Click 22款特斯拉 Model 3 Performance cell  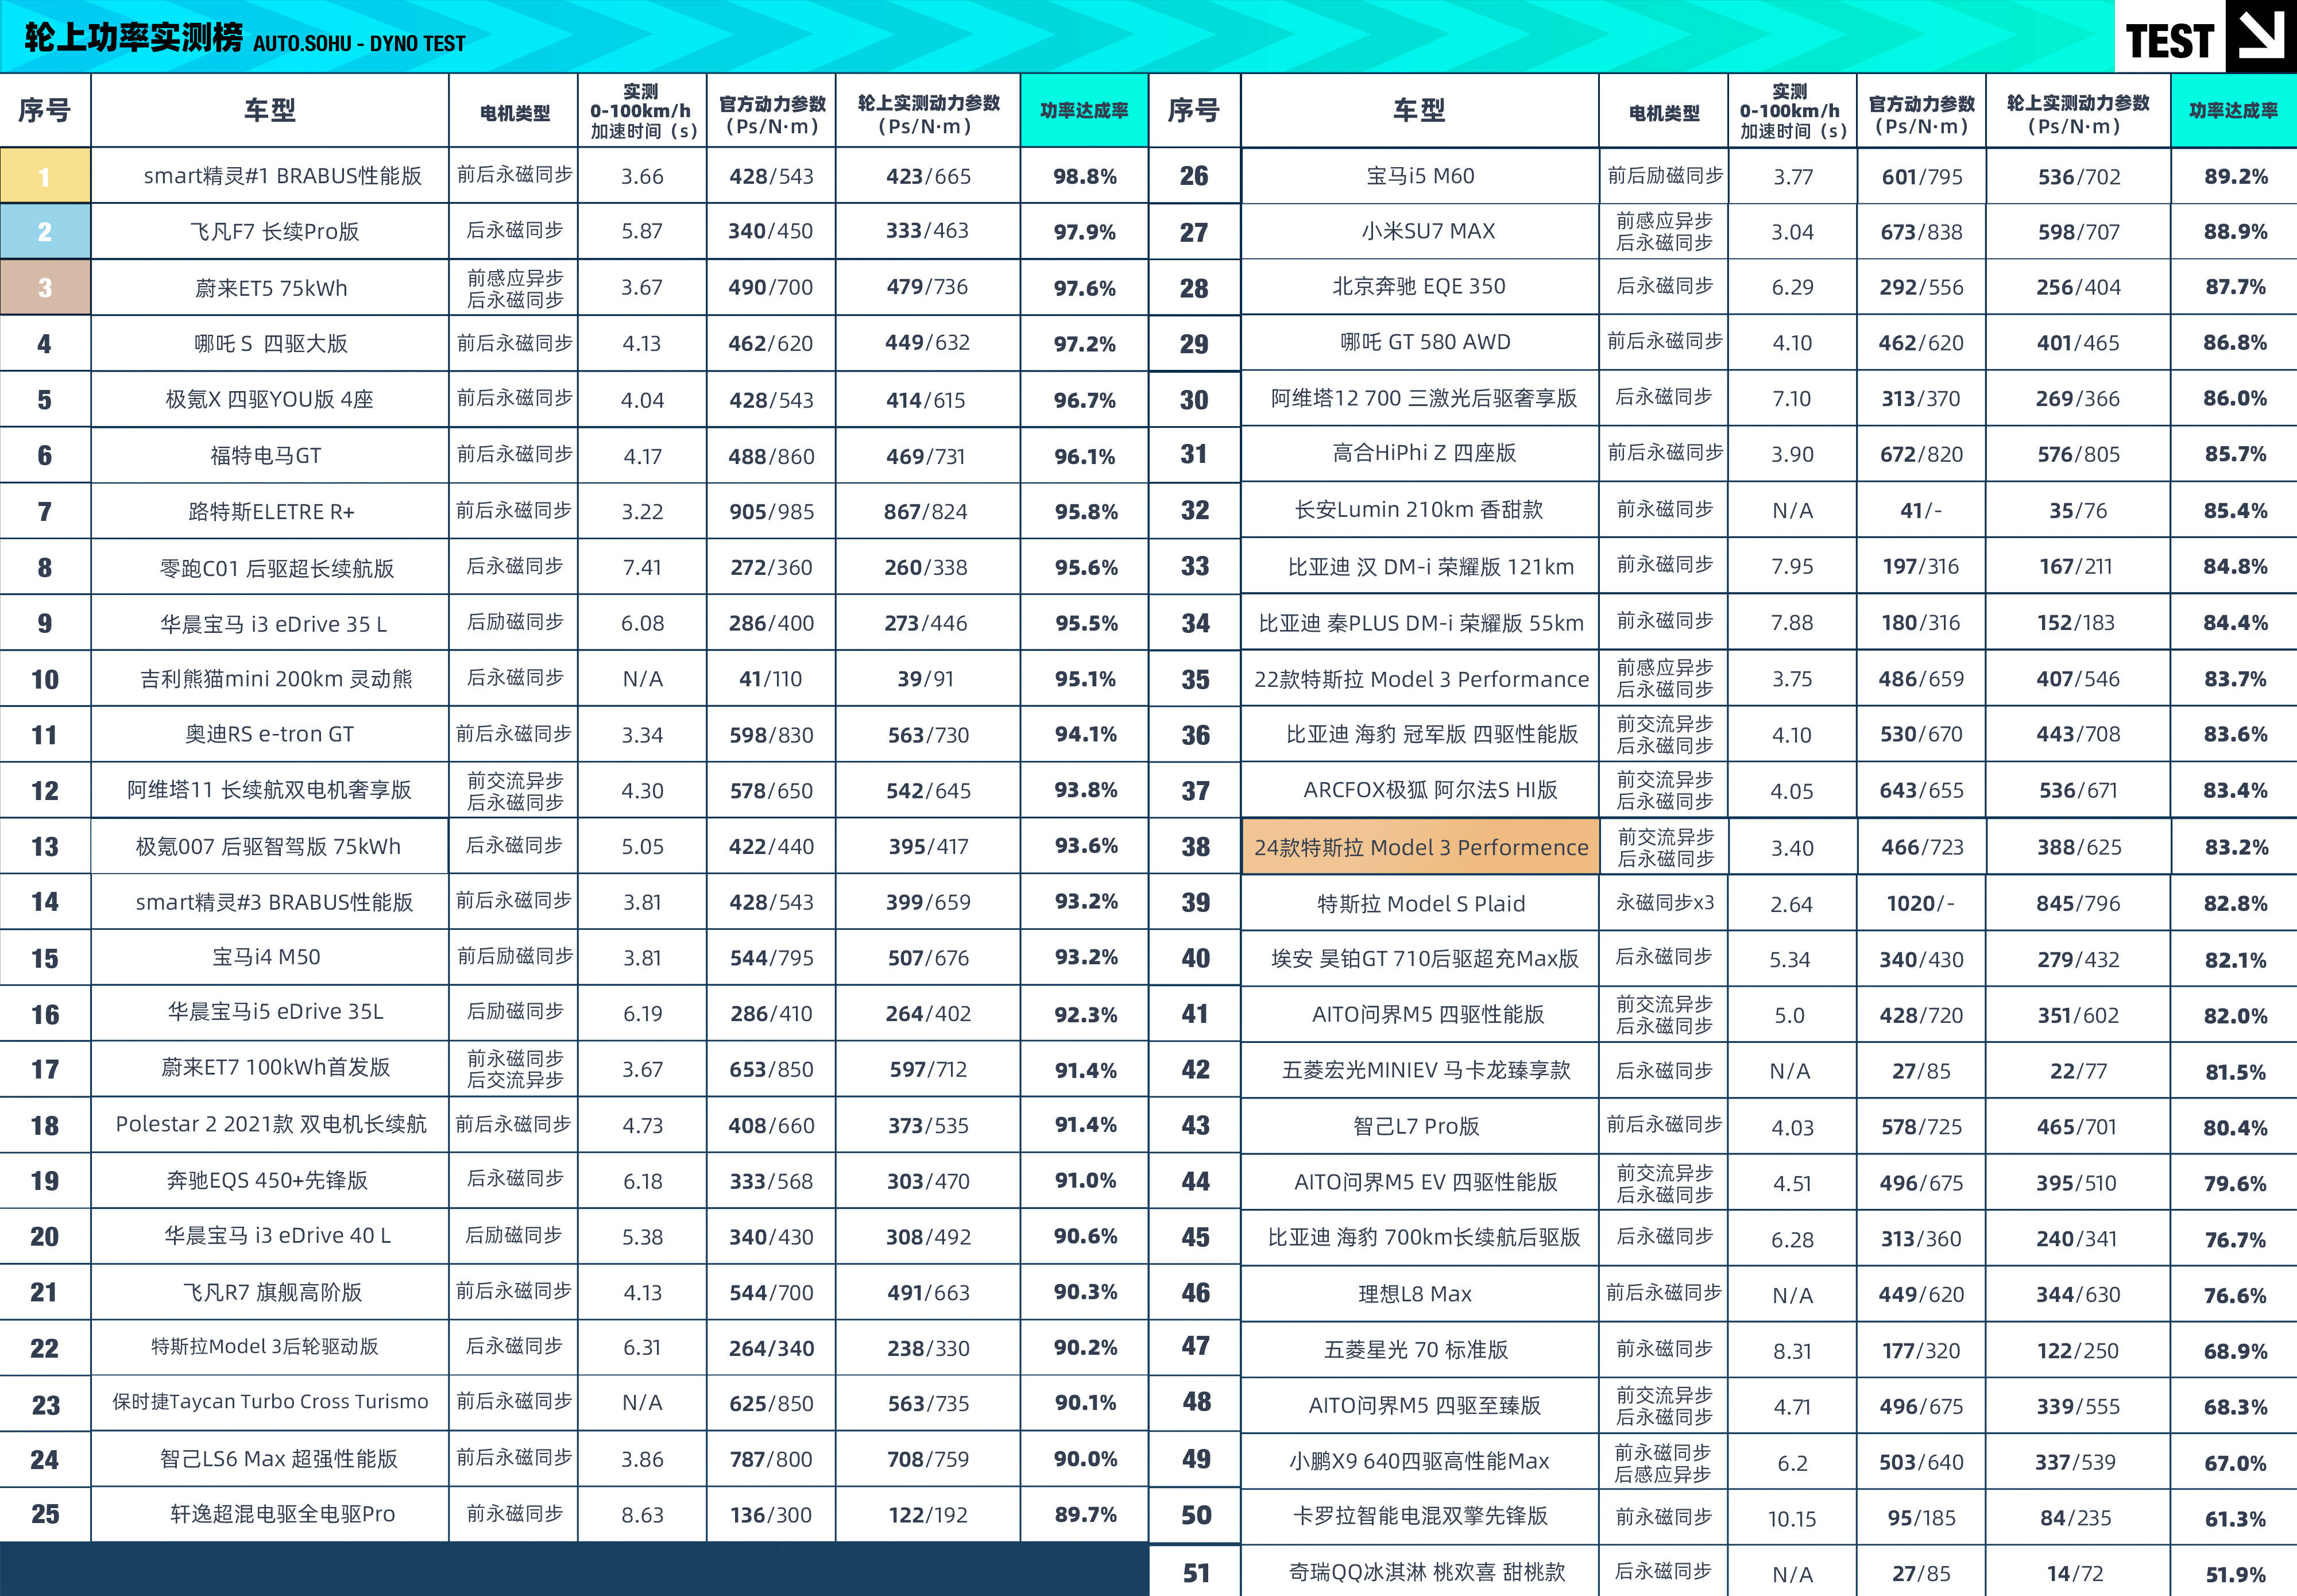tap(1421, 680)
